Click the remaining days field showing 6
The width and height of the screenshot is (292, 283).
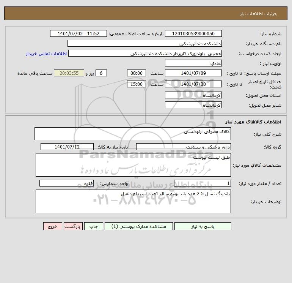pos(101,73)
